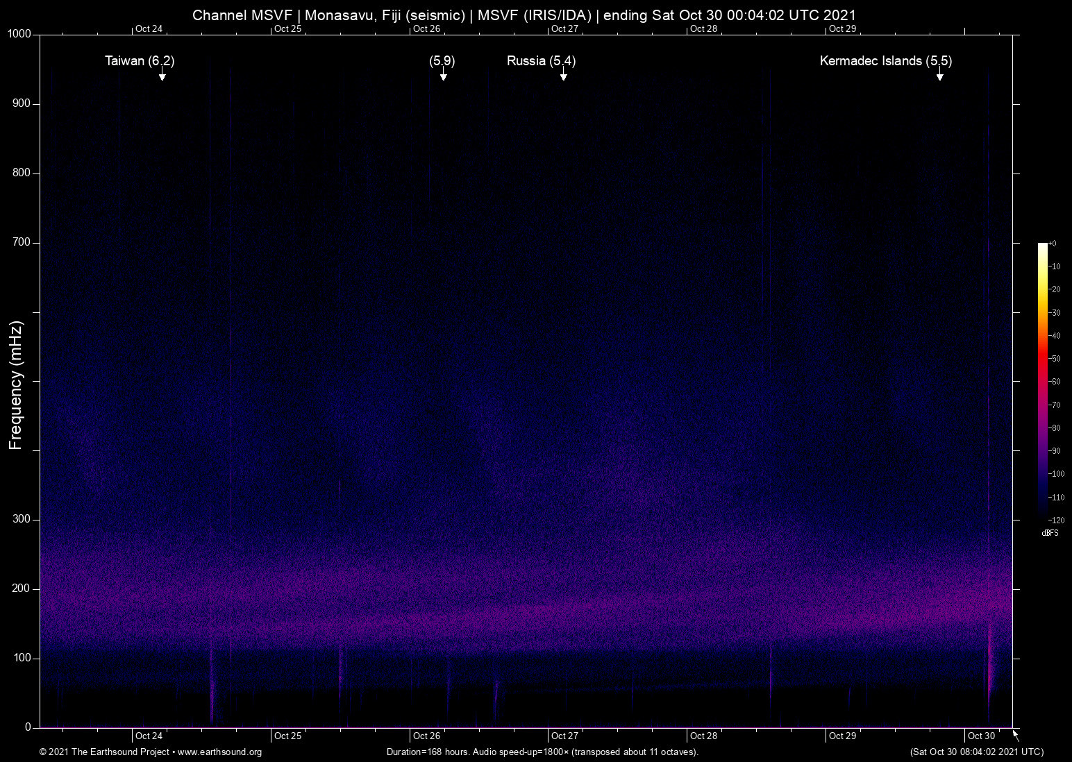The image size is (1072, 762).
Task: Click the Kermadec Islands (5.5) arrow marker
Action: (x=939, y=74)
